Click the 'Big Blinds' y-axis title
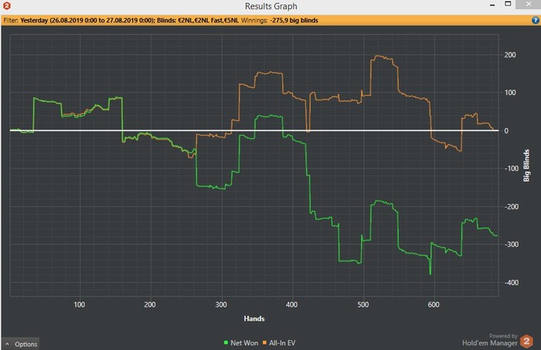The height and width of the screenshot is (350, 541). (526, 165)
